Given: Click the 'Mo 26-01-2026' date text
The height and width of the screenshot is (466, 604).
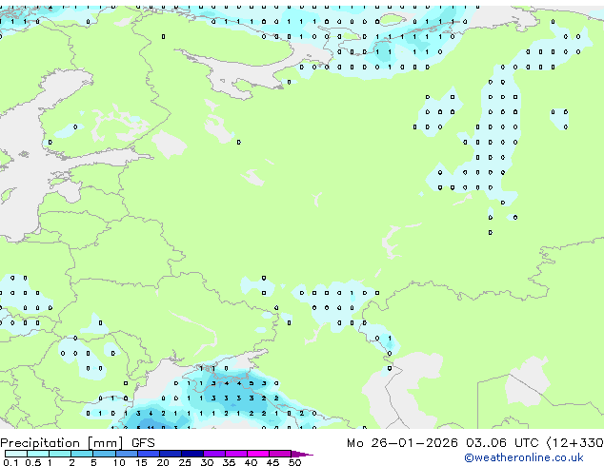Looking at the screenshot, I should coord(402,443).
